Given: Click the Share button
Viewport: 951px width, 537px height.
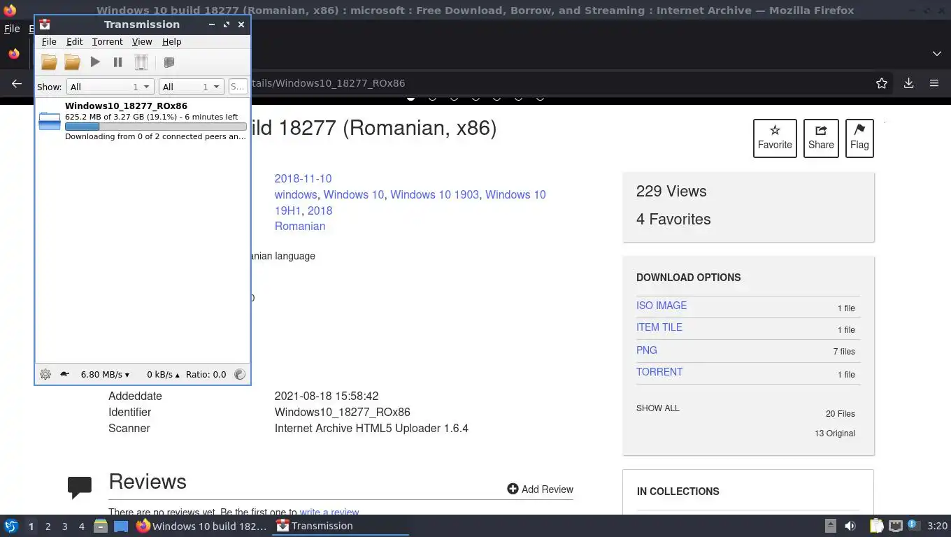Looking at the screenshot, I should click(821, 138).
